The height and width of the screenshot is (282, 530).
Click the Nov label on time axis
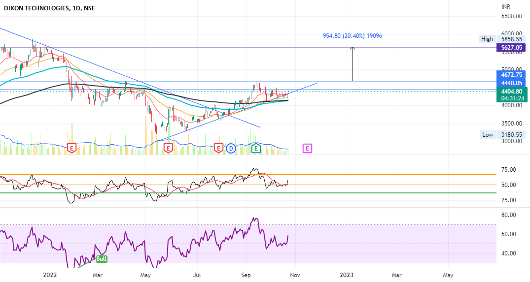coord(295,275)
